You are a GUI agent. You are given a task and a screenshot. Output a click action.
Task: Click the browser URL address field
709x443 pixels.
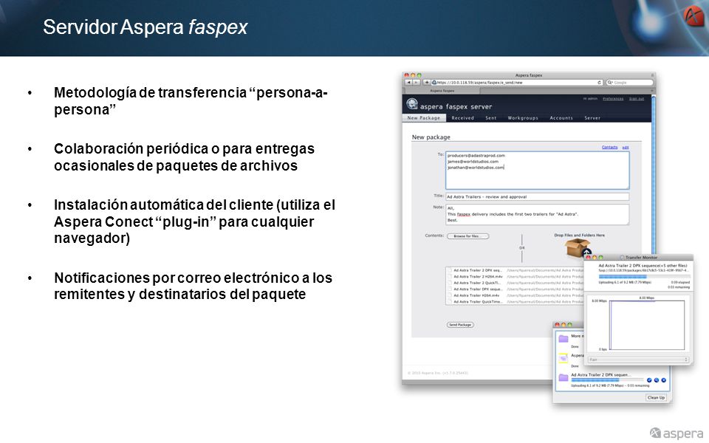(517, 83)
